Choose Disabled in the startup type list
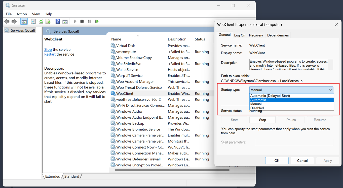 coord(292,108)
